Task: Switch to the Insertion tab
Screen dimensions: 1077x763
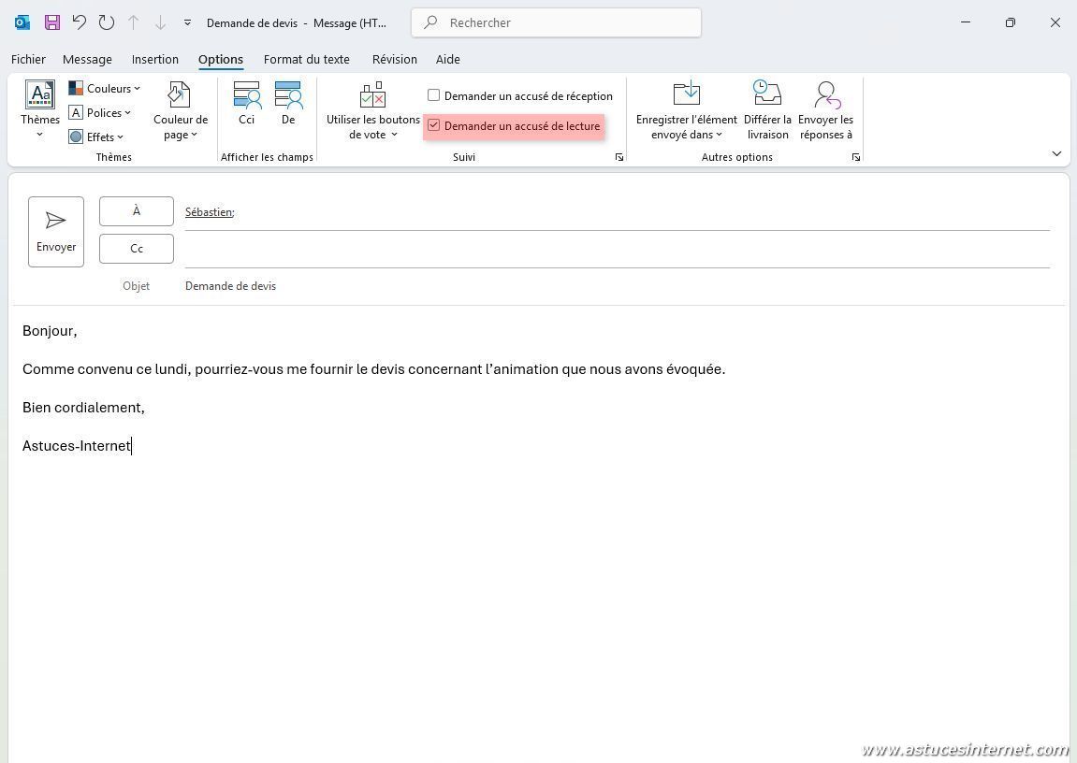Action: [x=154, y=59]
